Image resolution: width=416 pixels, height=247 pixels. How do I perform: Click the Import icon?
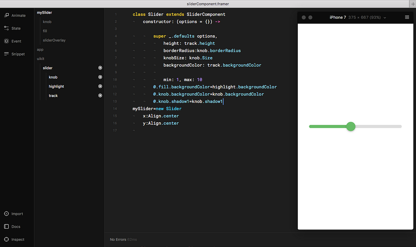click(6, 214)
